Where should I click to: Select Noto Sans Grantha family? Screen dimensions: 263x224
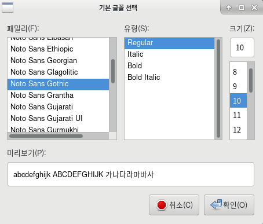pyautogui.click(x=58, y=96)
